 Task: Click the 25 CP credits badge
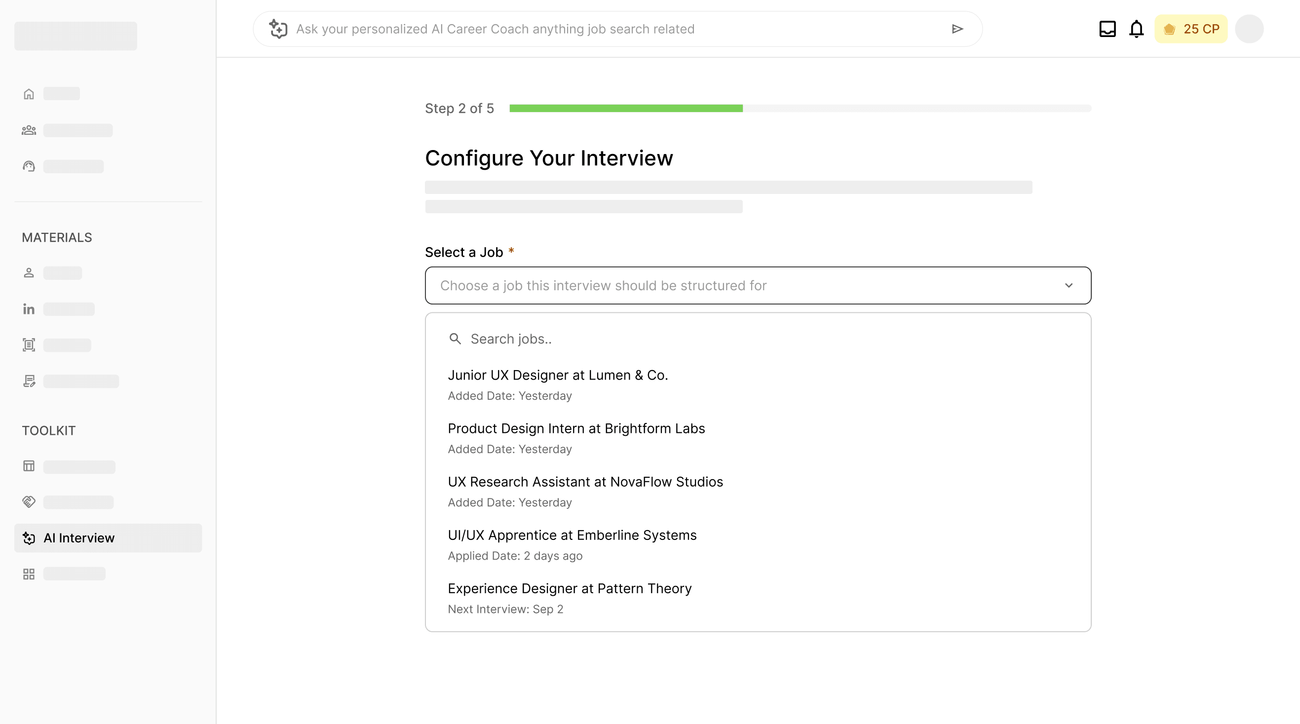coord(1190,29)
